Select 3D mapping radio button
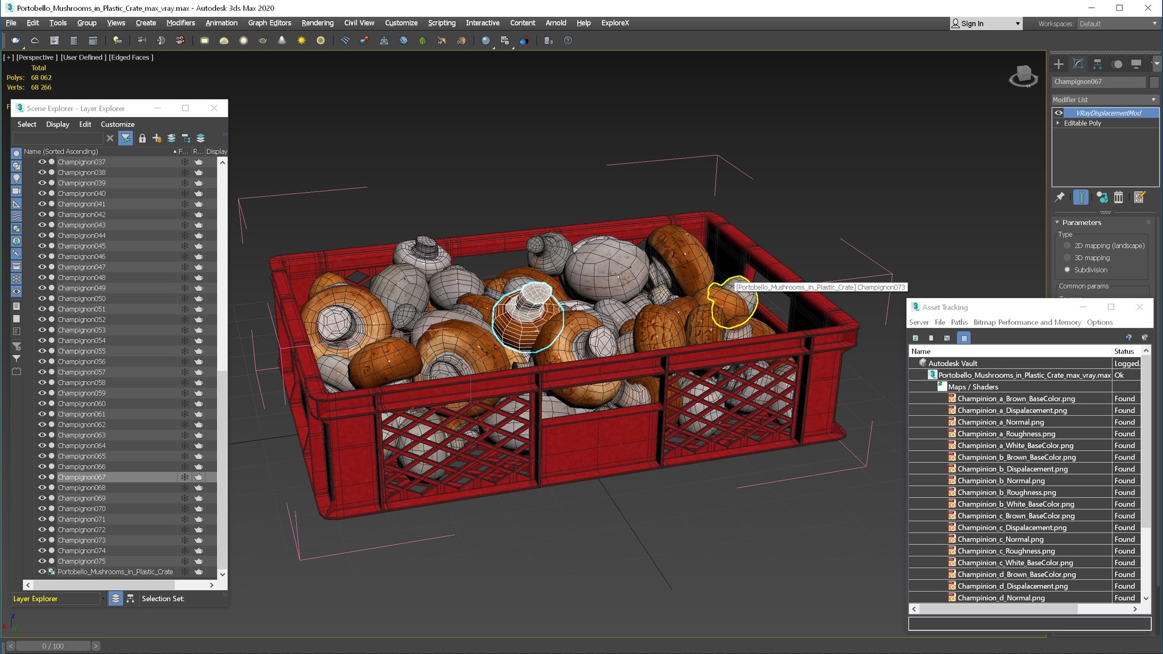The width and height of the screenshot is (1163, 654). 1067,258
